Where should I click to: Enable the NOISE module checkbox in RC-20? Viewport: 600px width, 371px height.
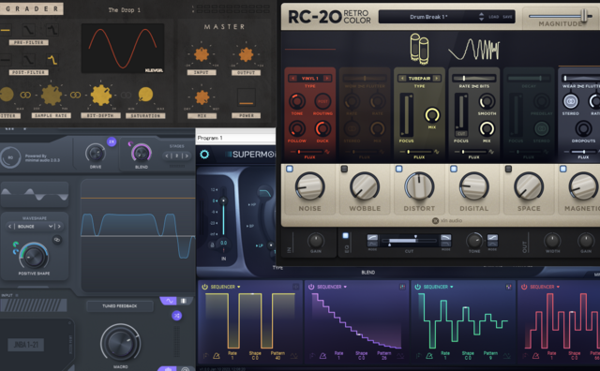[x=290, y=169]
